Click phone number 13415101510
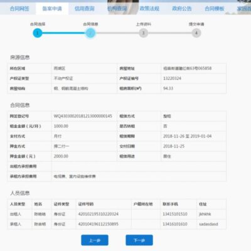The height and width of the screenshot is (251, 251). (x=175, y=214)
